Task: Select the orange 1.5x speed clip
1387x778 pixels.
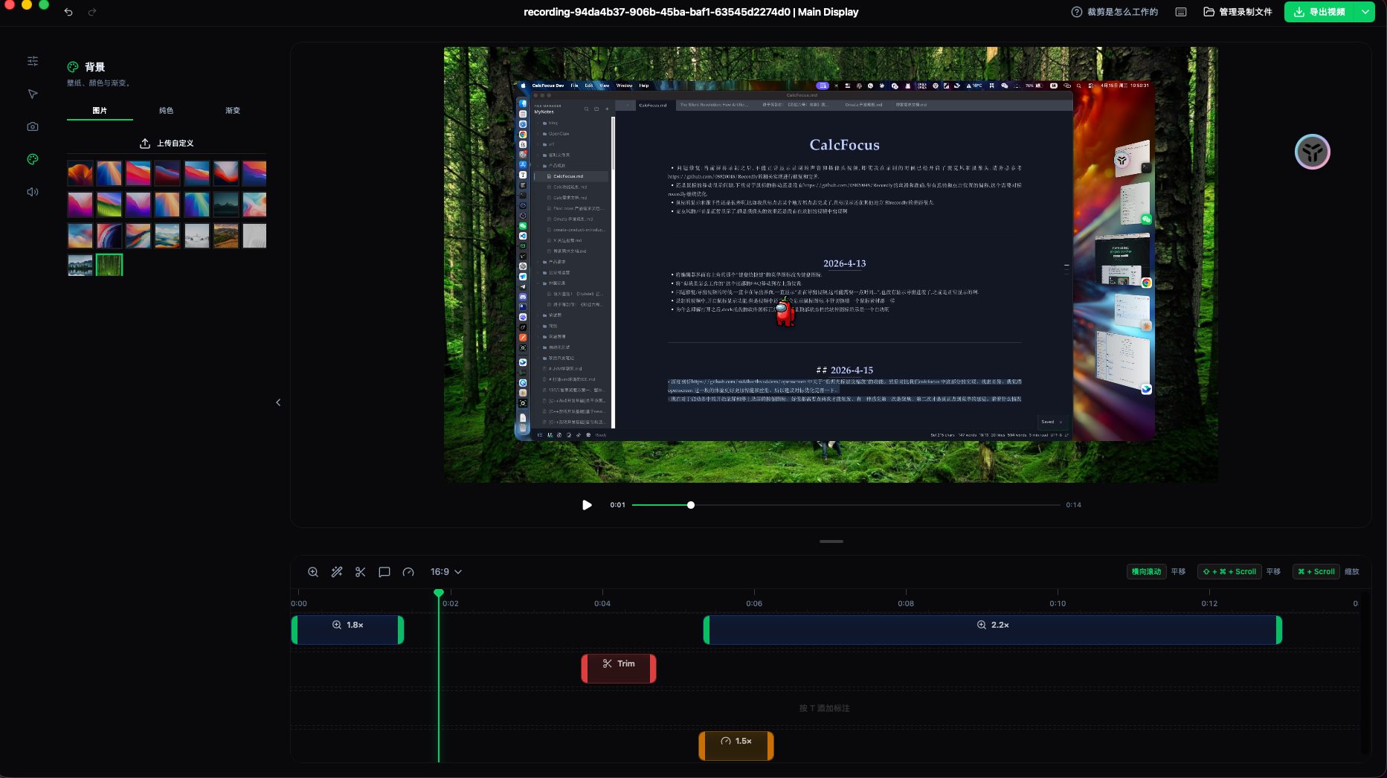Action: point(736,746)
